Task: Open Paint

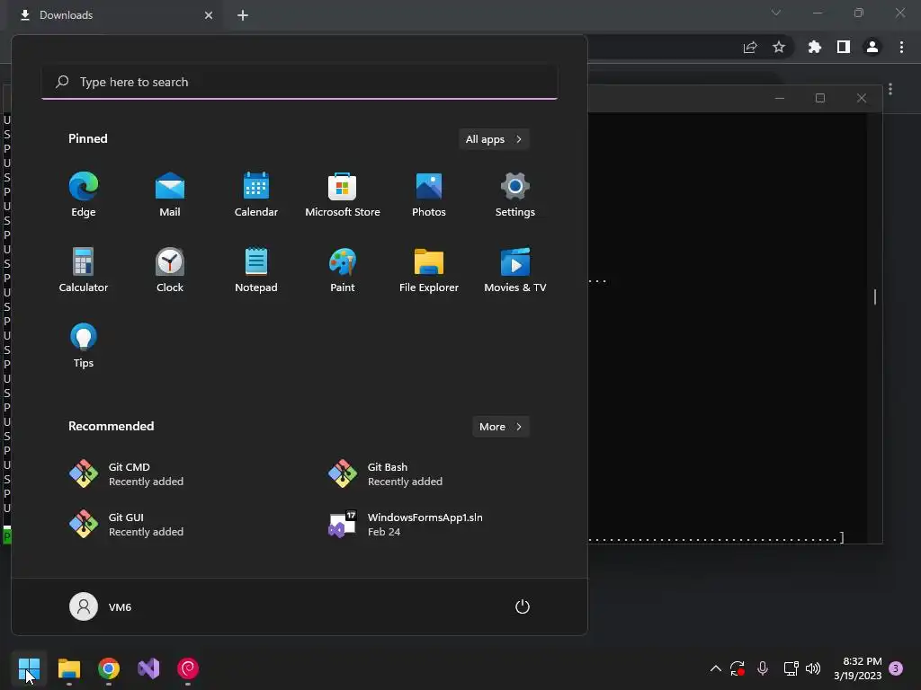Action: click(x=343, y=270)
